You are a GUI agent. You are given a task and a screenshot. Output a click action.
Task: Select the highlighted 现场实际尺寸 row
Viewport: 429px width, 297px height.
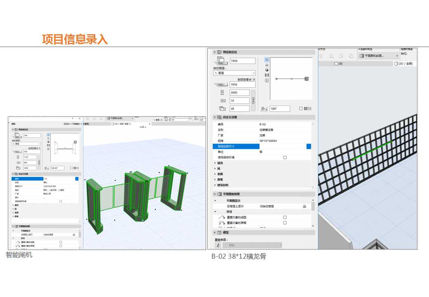point(236,146)
